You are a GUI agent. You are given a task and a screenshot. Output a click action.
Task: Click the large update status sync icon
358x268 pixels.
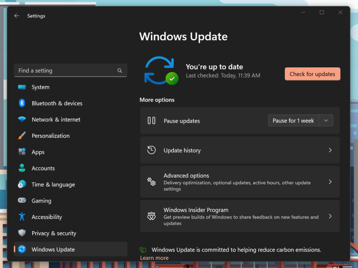pos(161,70)
